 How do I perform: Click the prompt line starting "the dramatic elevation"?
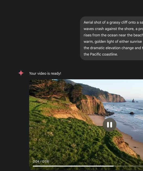point(113,48)
